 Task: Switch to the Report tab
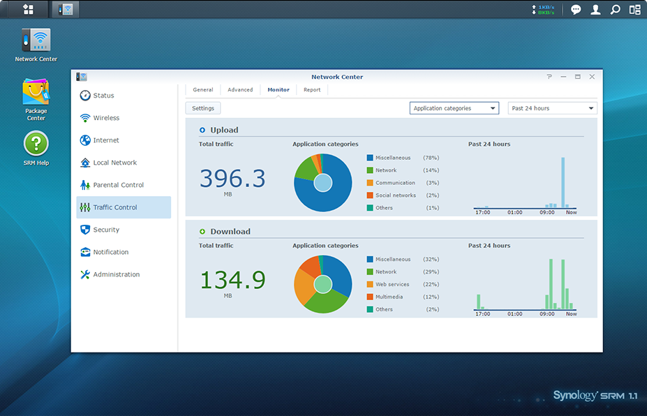312,90
